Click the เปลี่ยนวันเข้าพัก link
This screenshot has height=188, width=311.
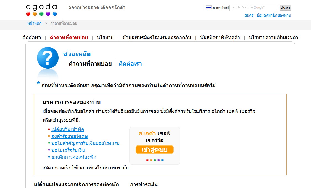68,129
